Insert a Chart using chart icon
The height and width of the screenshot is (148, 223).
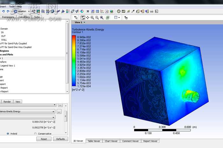[x=102, y=11]
